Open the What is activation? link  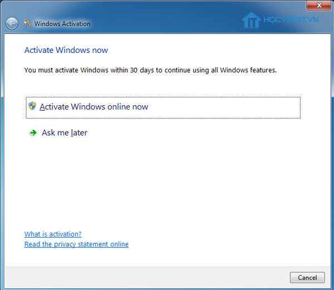(53, 234)
